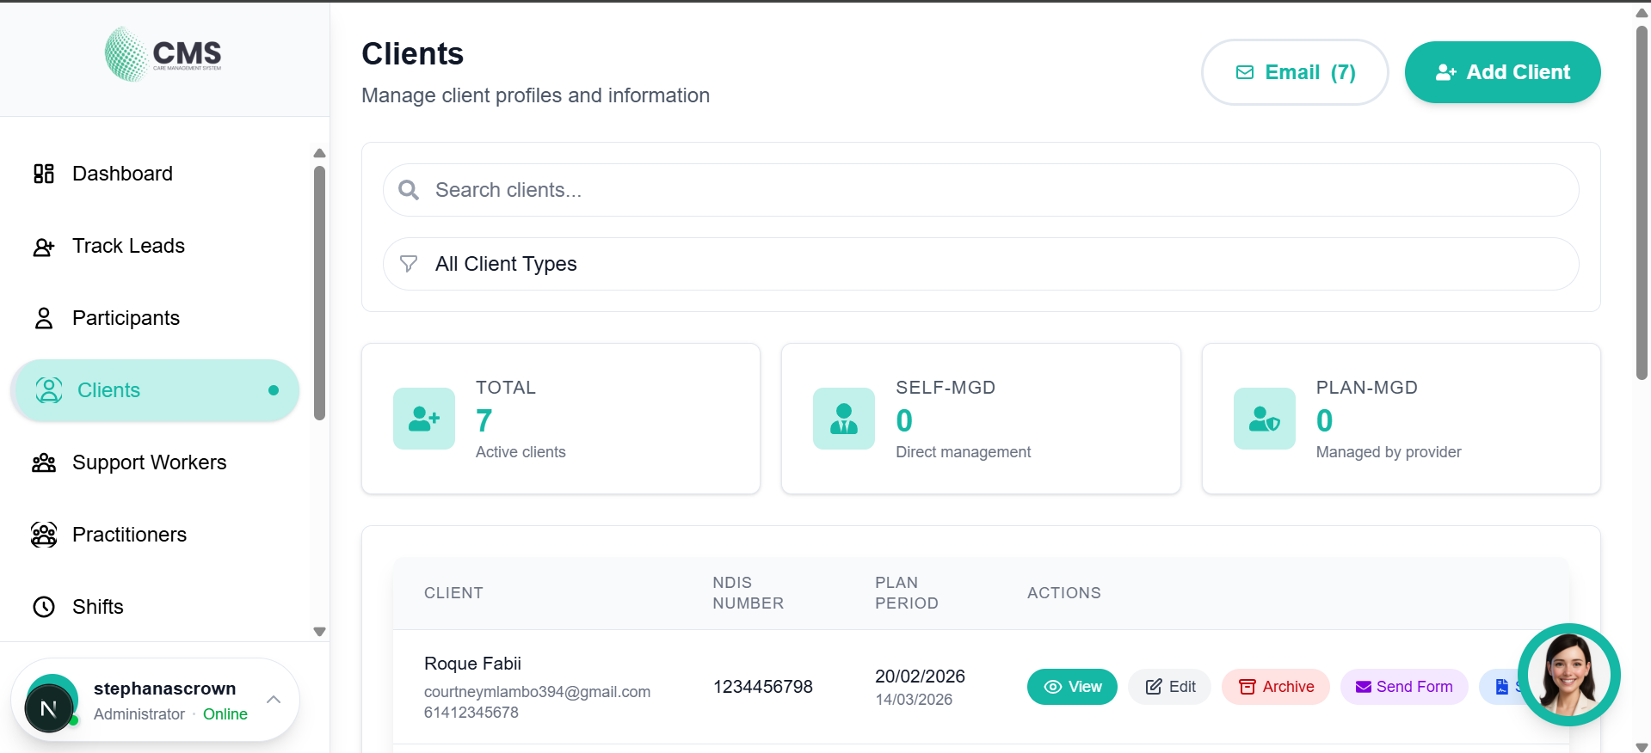Navigate to the Track Leads section

point(128,246)
